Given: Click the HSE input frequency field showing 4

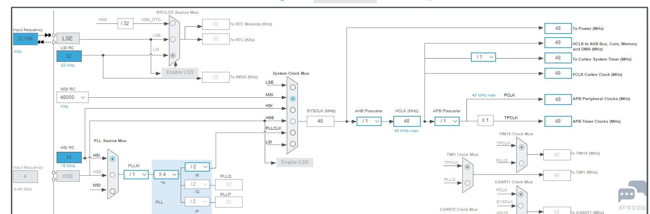Looking at the screenshot, I should (25, 176).
